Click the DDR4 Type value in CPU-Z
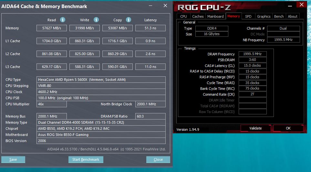This screenshot has width=311, height=172. [x=212, y=28]
